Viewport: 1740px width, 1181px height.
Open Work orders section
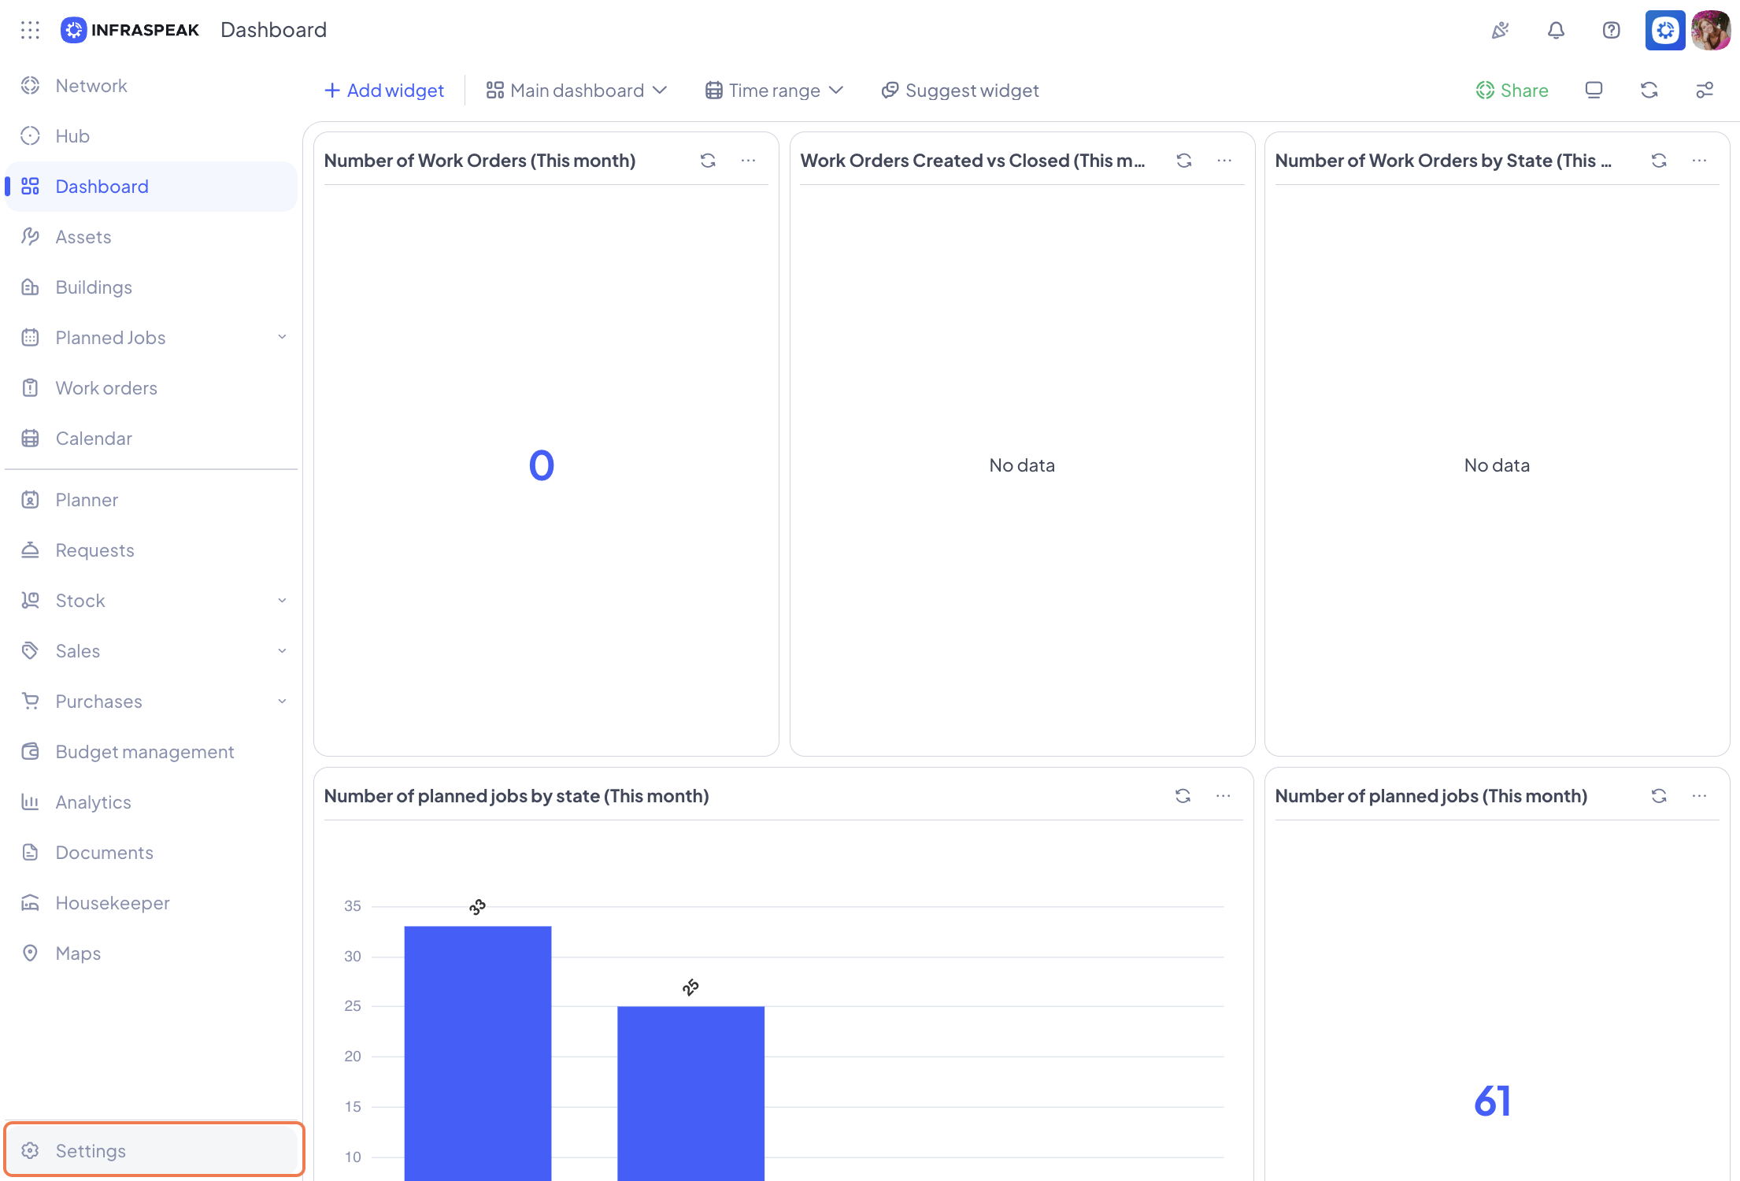[x=151, y=388]
